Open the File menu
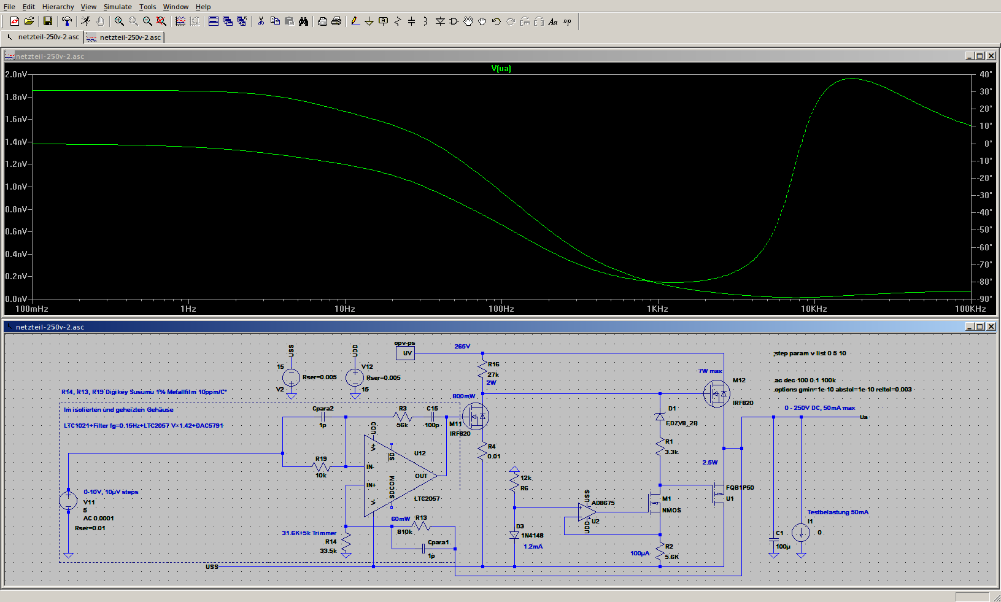Viewport: 1001px width, 602px height. pyautogui.click(x=9, y=7)
